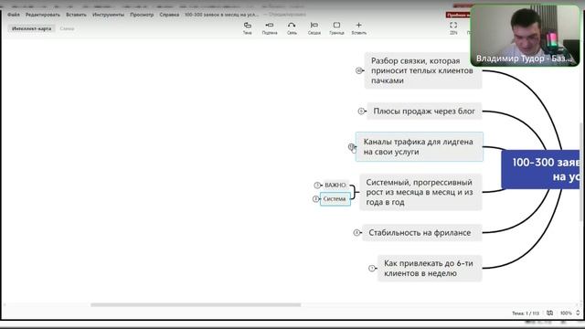Open the Вставить menu in menu bar

76,15
